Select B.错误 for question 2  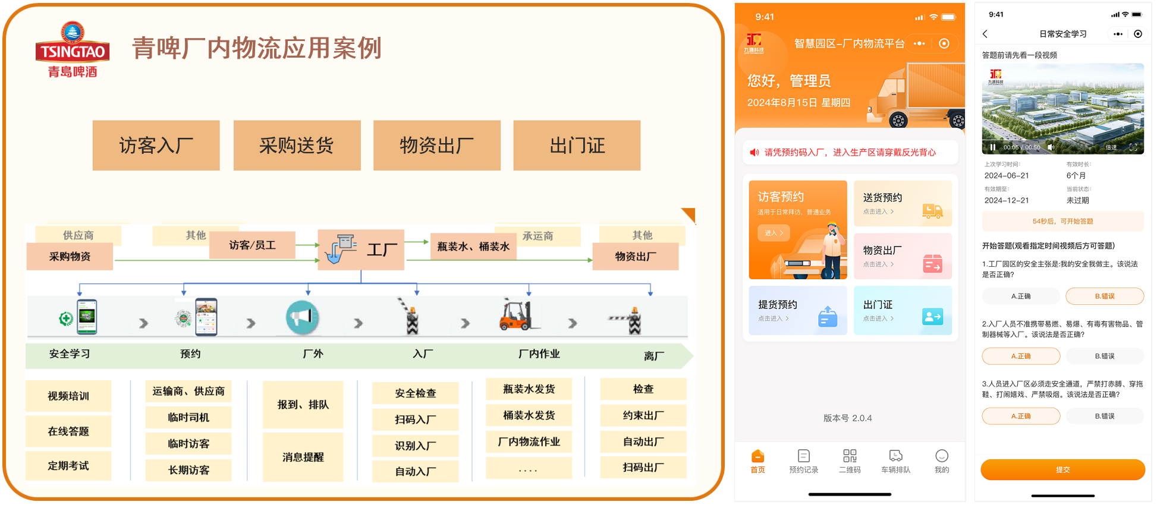click(1105, 356)
